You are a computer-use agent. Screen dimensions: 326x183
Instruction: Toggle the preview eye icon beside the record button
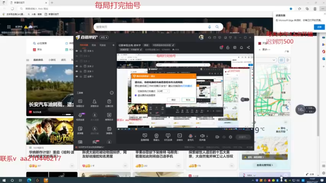tap(224, 137)
